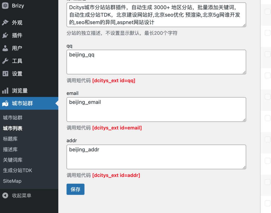Tick the bottommost checkbox on right edge
271x213 pixels.
268,203
